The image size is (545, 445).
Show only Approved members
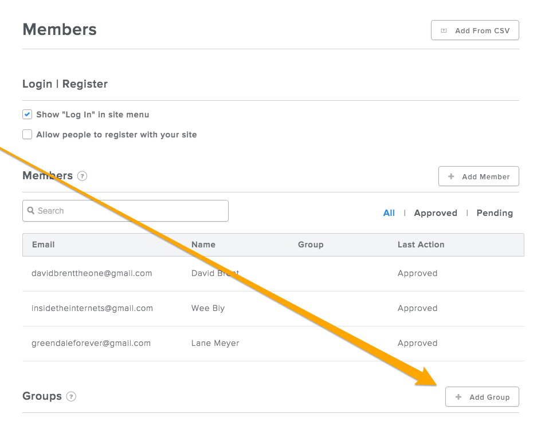click(x=436, y=213)
